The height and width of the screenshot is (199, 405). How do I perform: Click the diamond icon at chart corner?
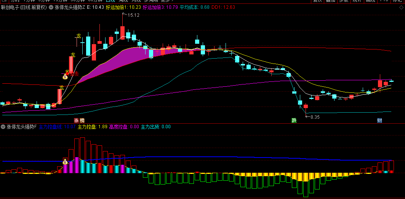coord(401,7)
